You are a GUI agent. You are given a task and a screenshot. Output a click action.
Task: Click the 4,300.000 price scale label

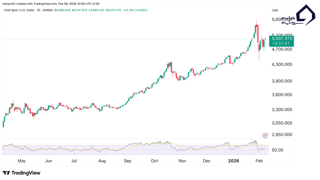pyautogui.click(x=282, y=64)
